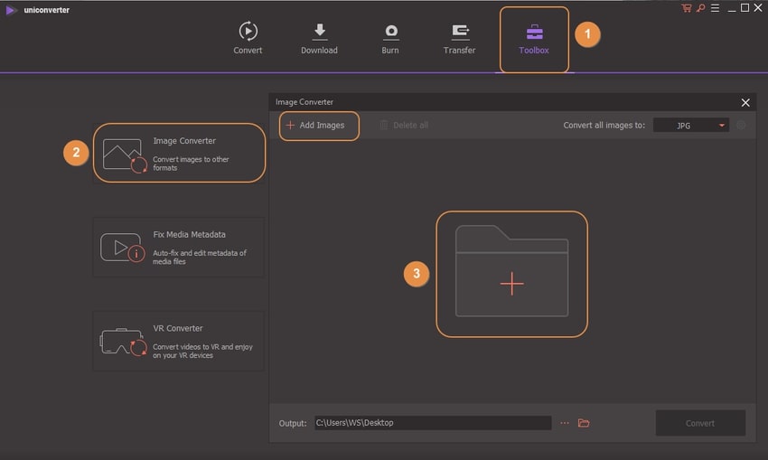Select the Toolbox briefcase icon
This screenshot has height=460, width=768.
tap(534, 33)
